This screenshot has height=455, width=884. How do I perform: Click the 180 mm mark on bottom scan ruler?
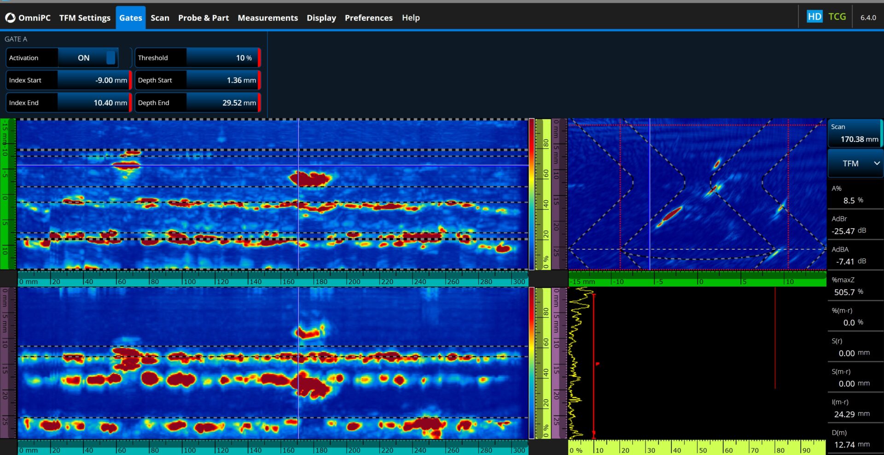(320, 450)
